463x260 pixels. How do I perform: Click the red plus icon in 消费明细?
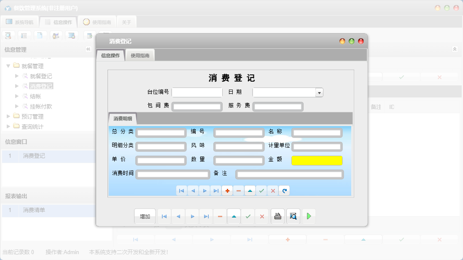pos(227,191)
